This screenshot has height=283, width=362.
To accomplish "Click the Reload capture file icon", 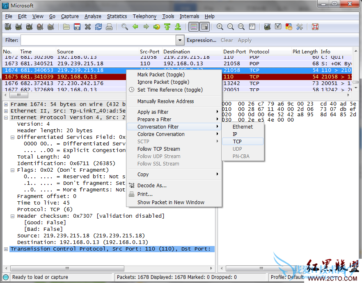I will (98, 27).
